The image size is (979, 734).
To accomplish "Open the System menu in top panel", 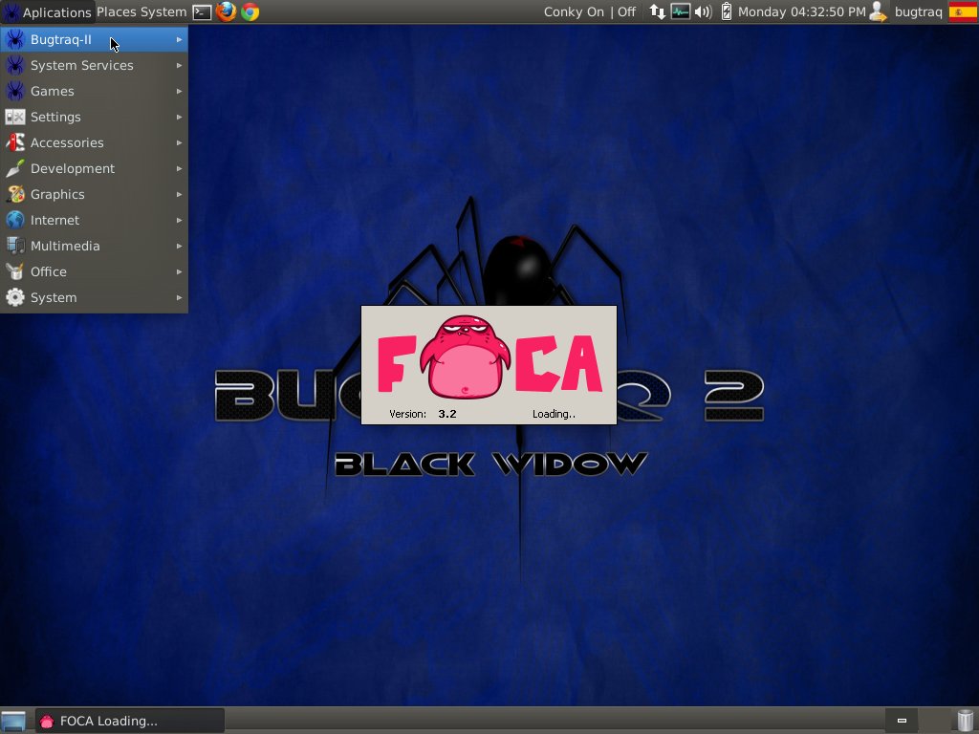I will click(163, 11).
